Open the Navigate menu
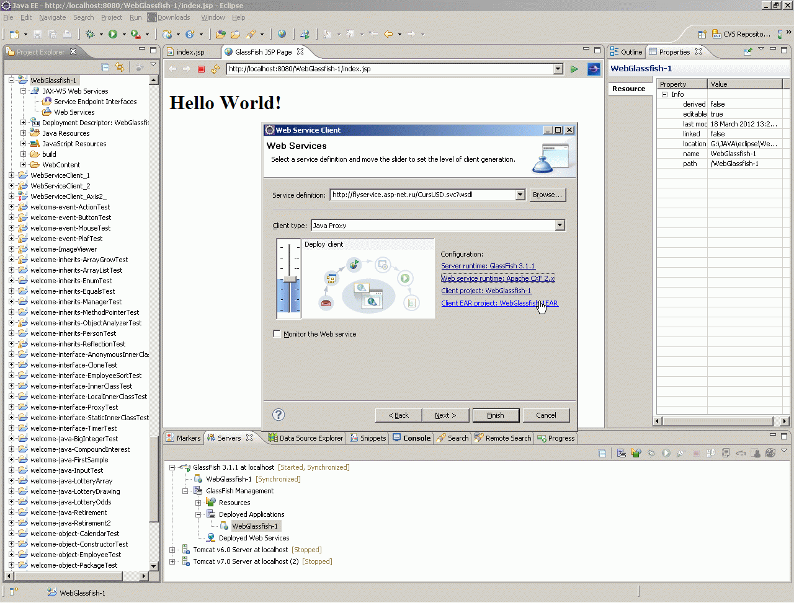Viewport: 794px width, 603px height. tap(53, 17)
